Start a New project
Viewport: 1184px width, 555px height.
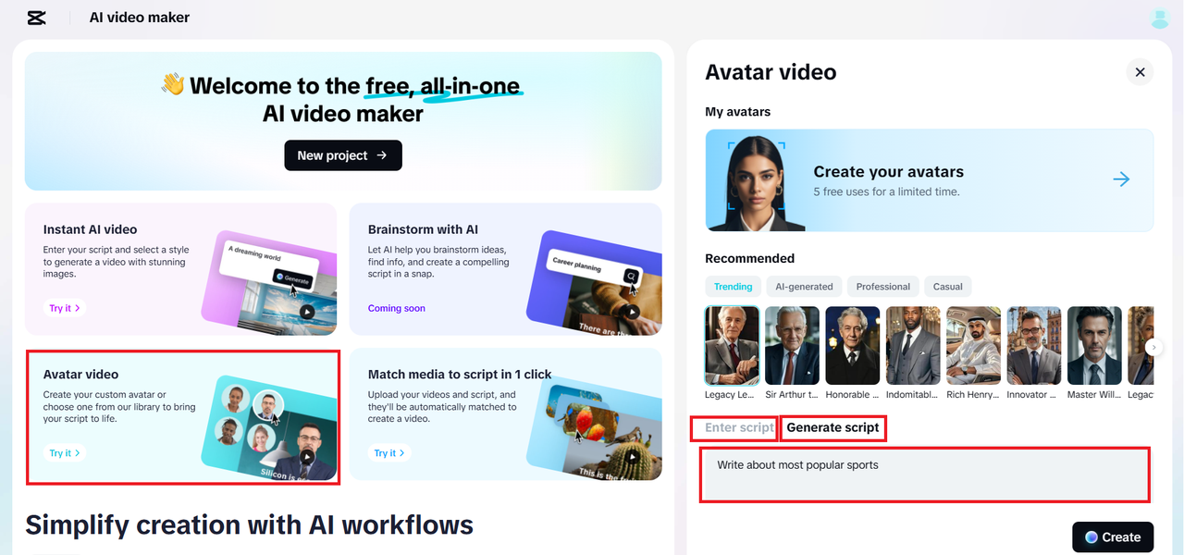(342, 155)
